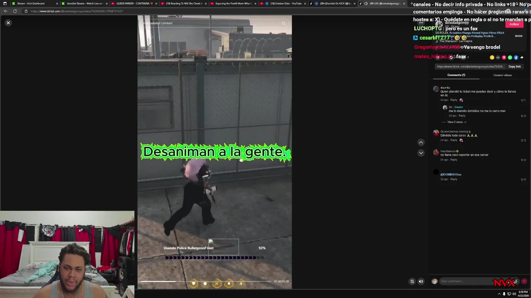Switch to Creator videos tab
Screen dimensions: 531x298
[502, 75]
